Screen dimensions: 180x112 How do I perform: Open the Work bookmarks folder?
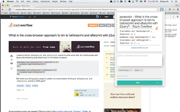click(65, 13)
